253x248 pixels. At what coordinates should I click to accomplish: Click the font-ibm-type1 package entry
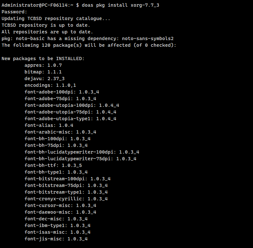click(x=57, y=225)
